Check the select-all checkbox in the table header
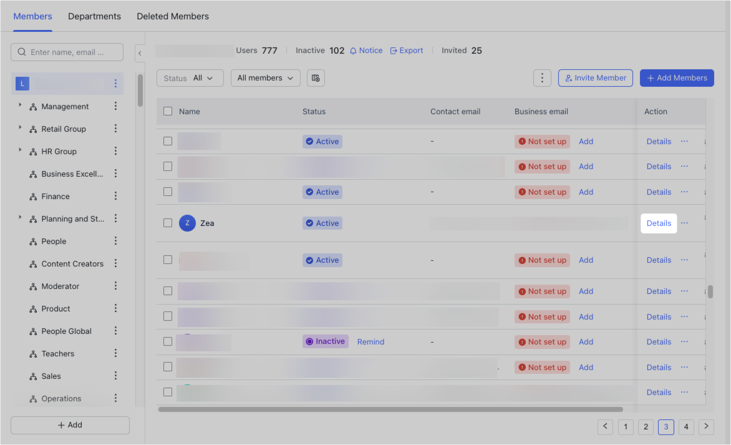The width and height of the screenshot is (731, 445). pos(168,111)
